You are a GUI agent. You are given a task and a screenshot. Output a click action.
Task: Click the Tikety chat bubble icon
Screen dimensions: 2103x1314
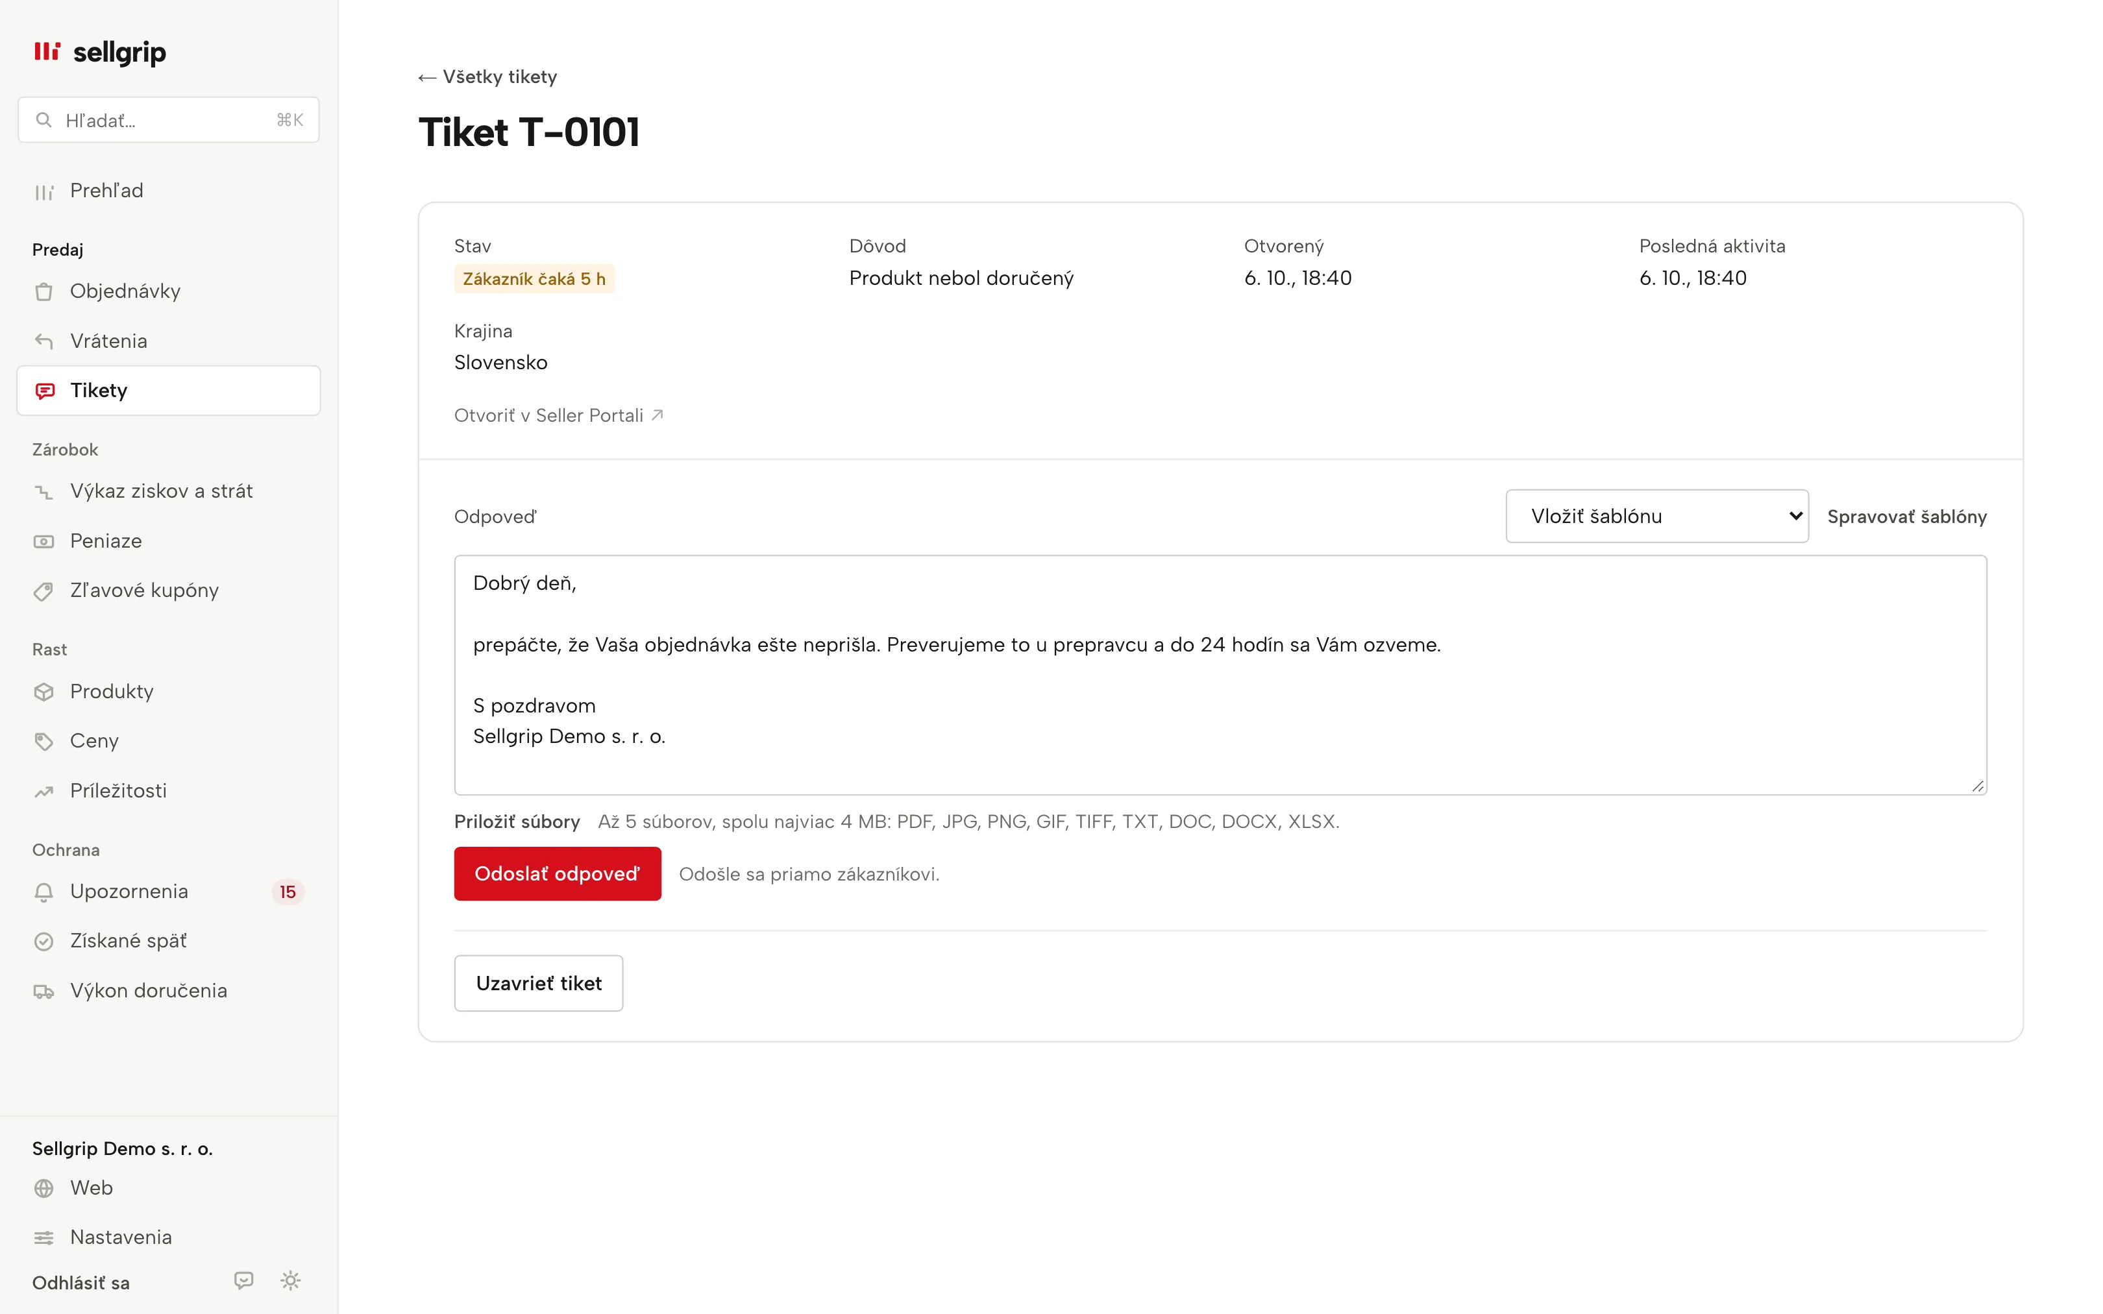(45, 391)
